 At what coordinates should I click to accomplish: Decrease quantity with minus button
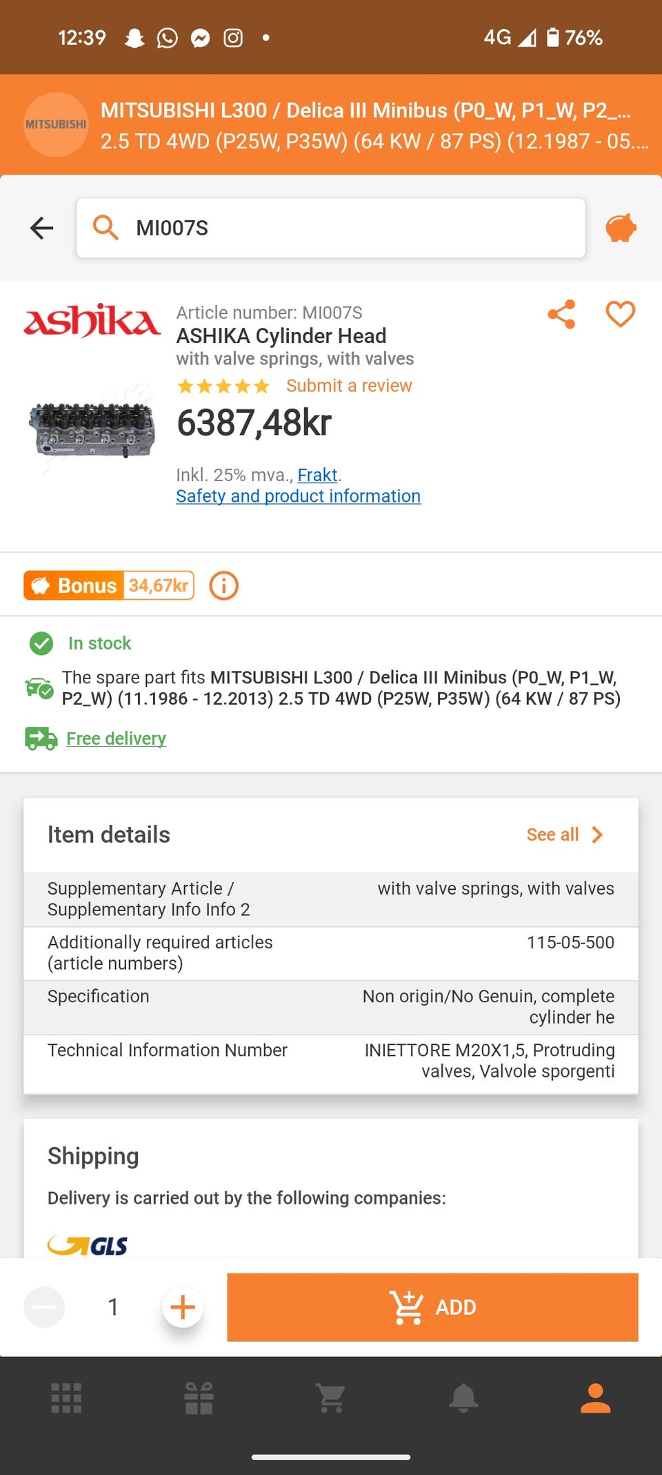45,1307
